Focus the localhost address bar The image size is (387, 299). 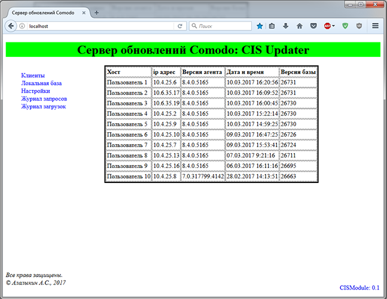click(100, 26)
